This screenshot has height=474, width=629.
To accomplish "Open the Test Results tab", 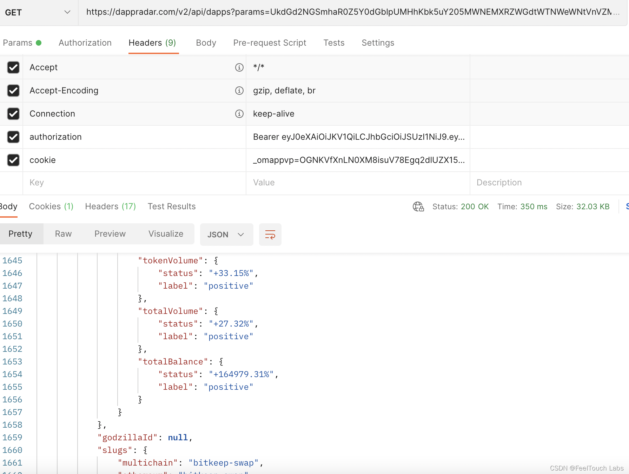I will pos(172,206).
